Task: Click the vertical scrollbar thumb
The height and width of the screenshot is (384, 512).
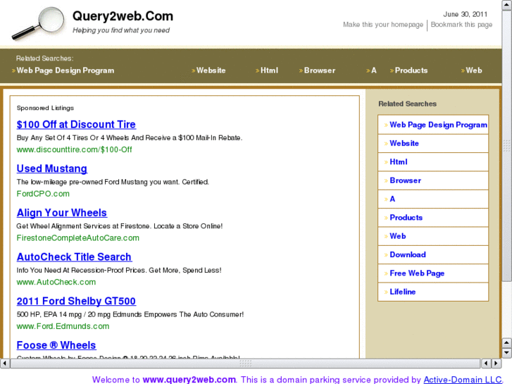Action: tap(507, 145)
